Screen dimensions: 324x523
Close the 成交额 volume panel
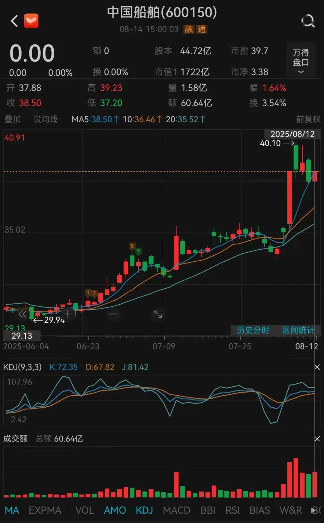(x=317, y=439)
